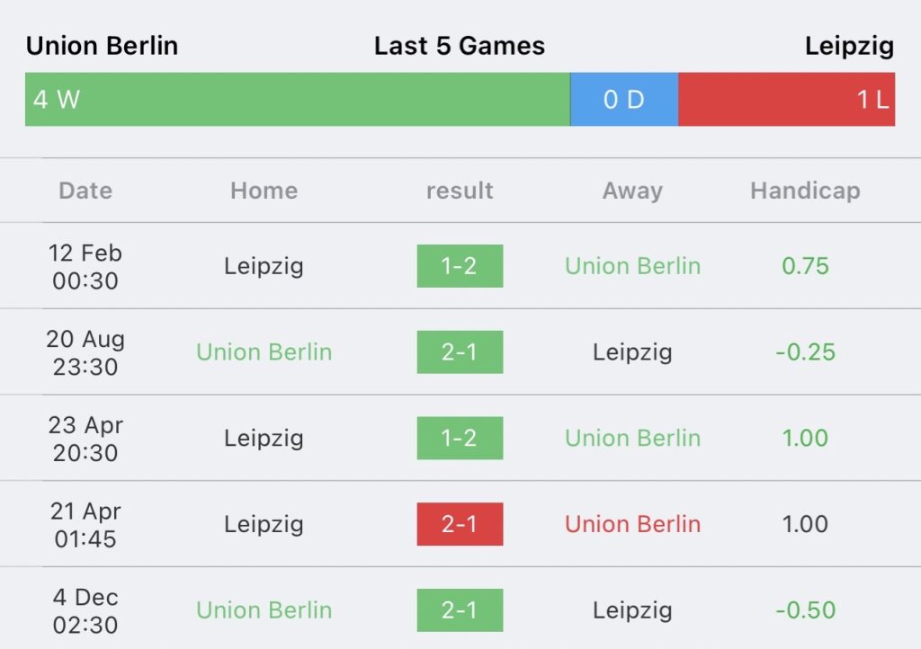The height and width of the screenshot is (649, 921).
Task: Open Leipzig team title at top
Action: [x=849, y=47]
